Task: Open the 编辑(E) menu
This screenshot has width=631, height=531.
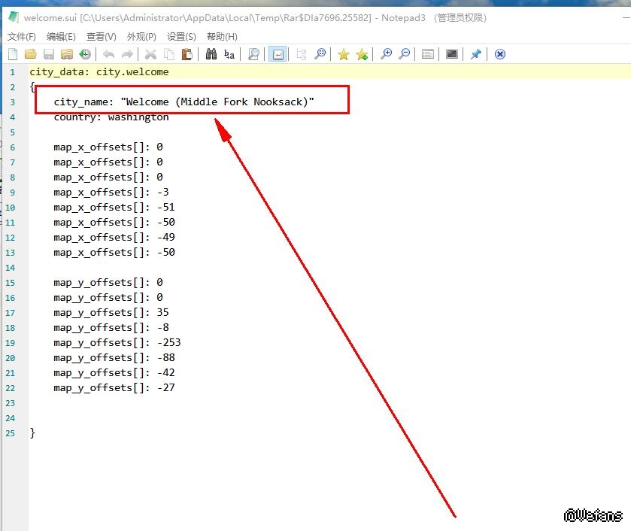Action: point(61,36)
